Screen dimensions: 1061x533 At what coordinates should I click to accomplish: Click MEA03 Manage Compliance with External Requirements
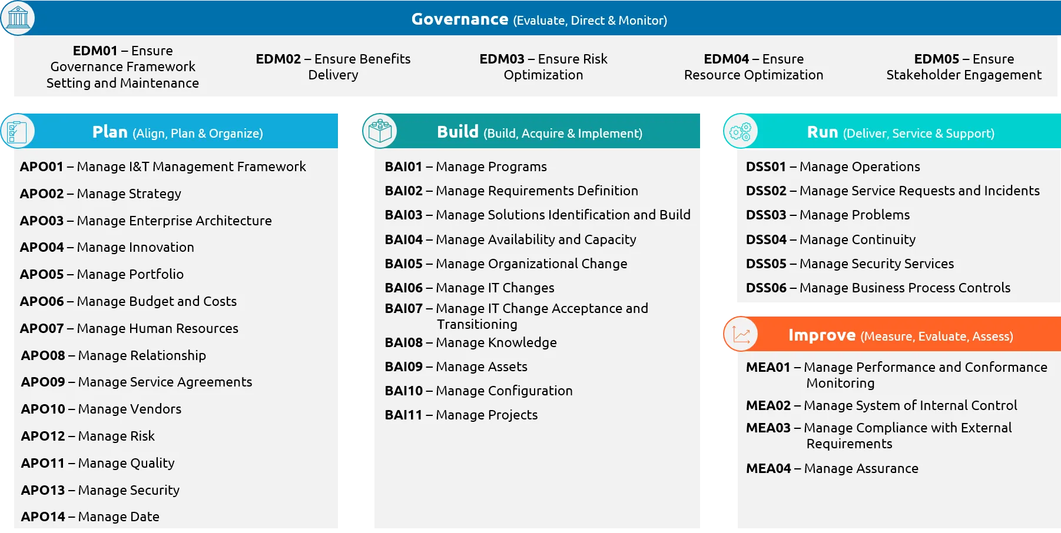879,435
